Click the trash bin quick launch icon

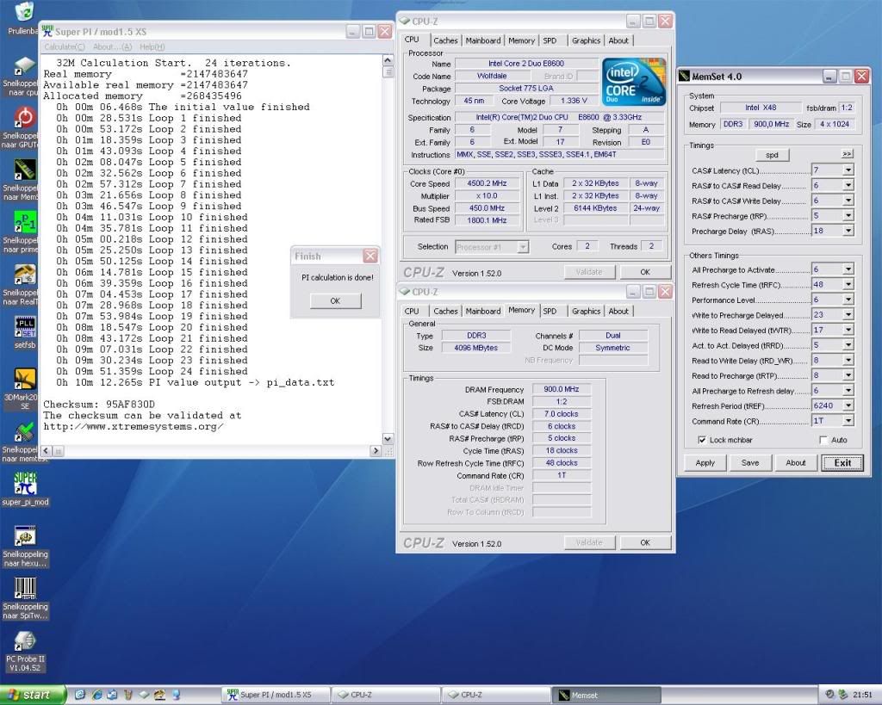128,695
